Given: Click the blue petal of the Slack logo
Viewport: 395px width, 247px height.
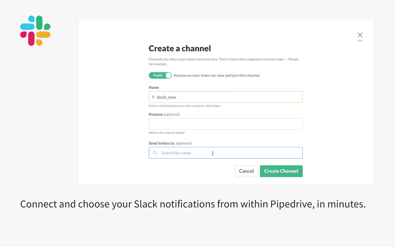Looking at the screenshot, I should [x=27, y=27].
